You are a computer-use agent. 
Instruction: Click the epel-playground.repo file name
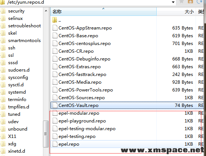pyautogui.click(x=82, y=121)
